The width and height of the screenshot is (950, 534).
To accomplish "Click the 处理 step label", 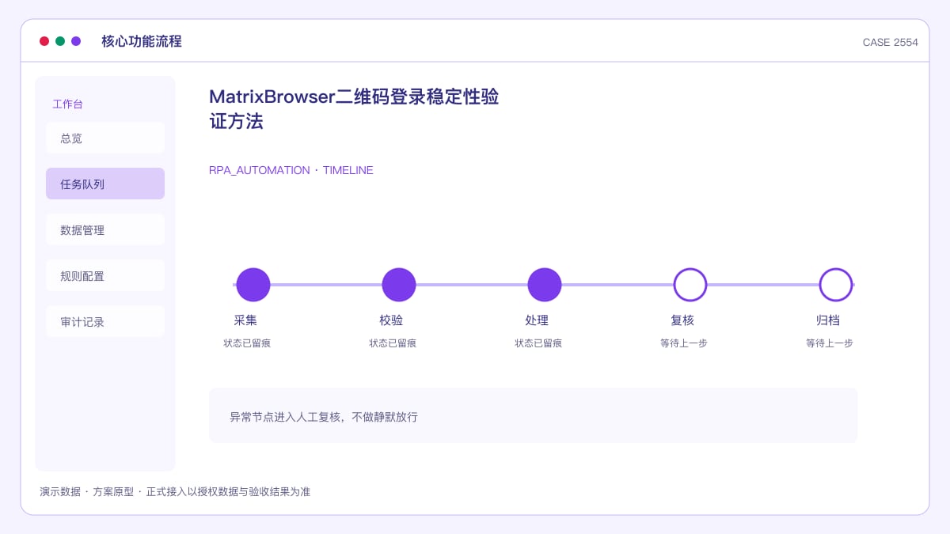I will click(x=537, y=320).
